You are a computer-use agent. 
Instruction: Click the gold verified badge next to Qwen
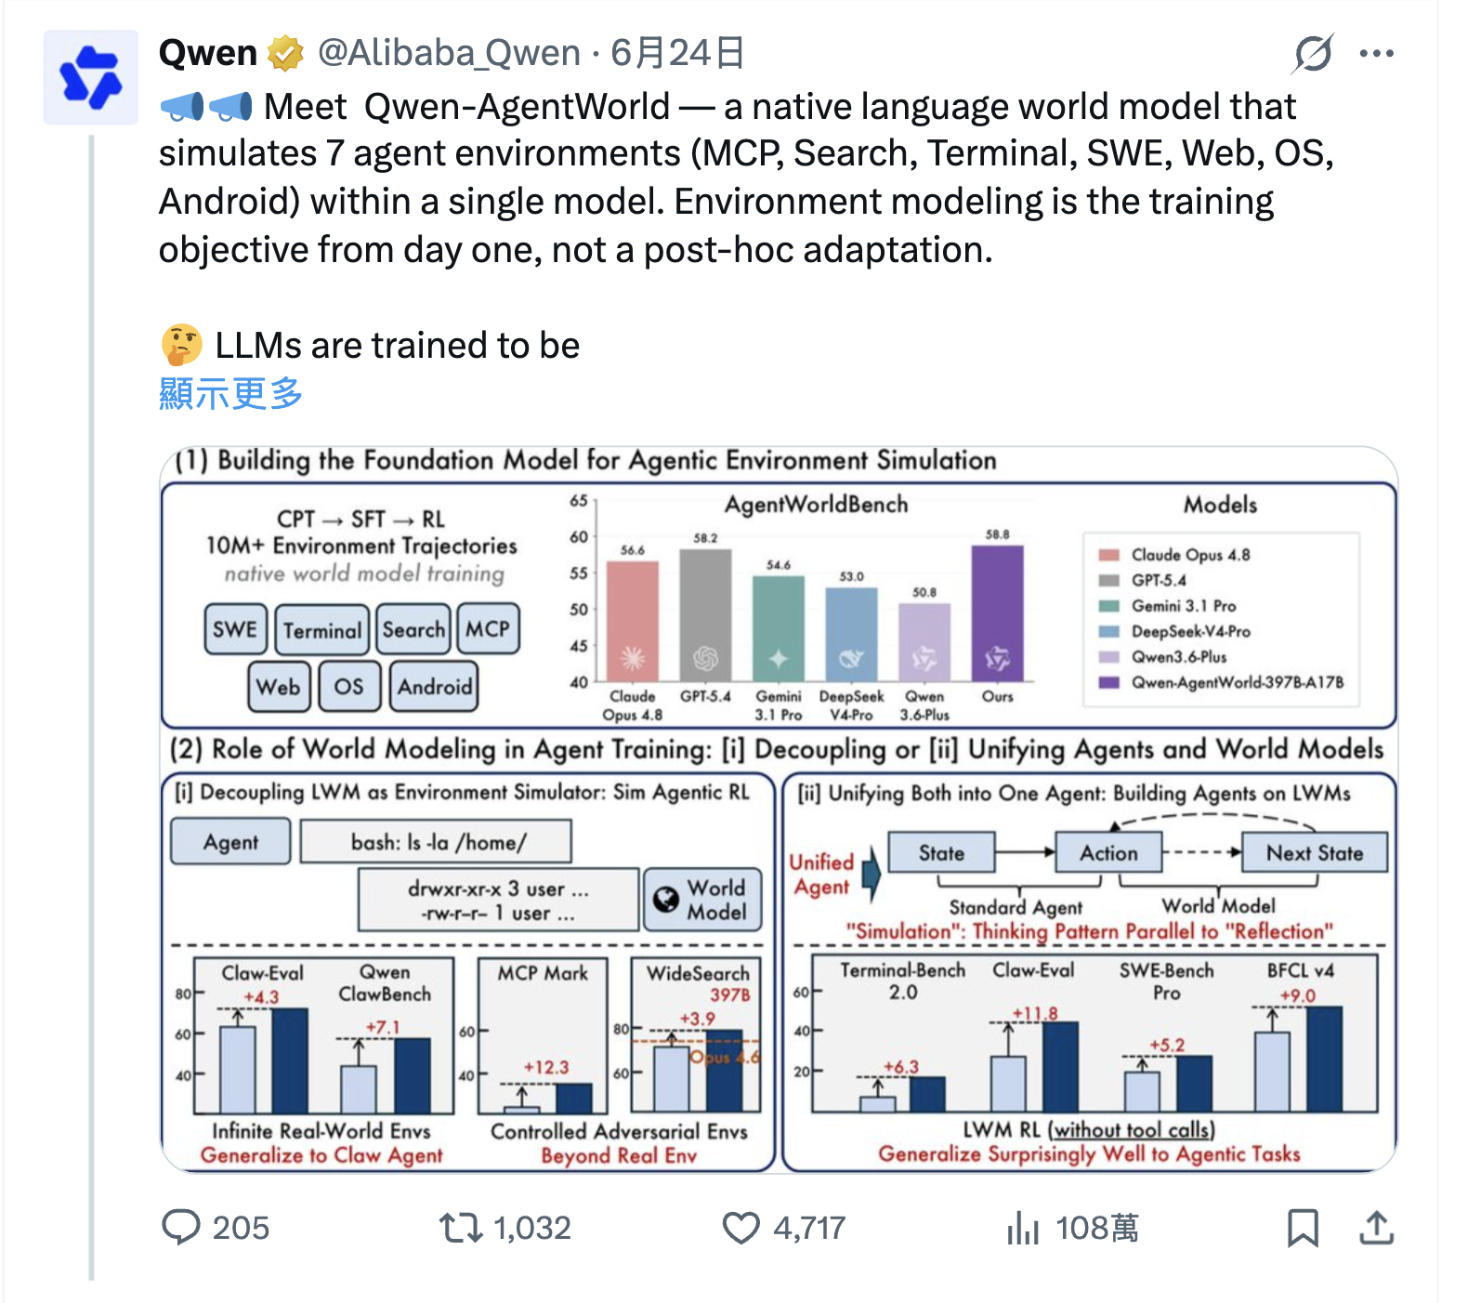point(286,54)
